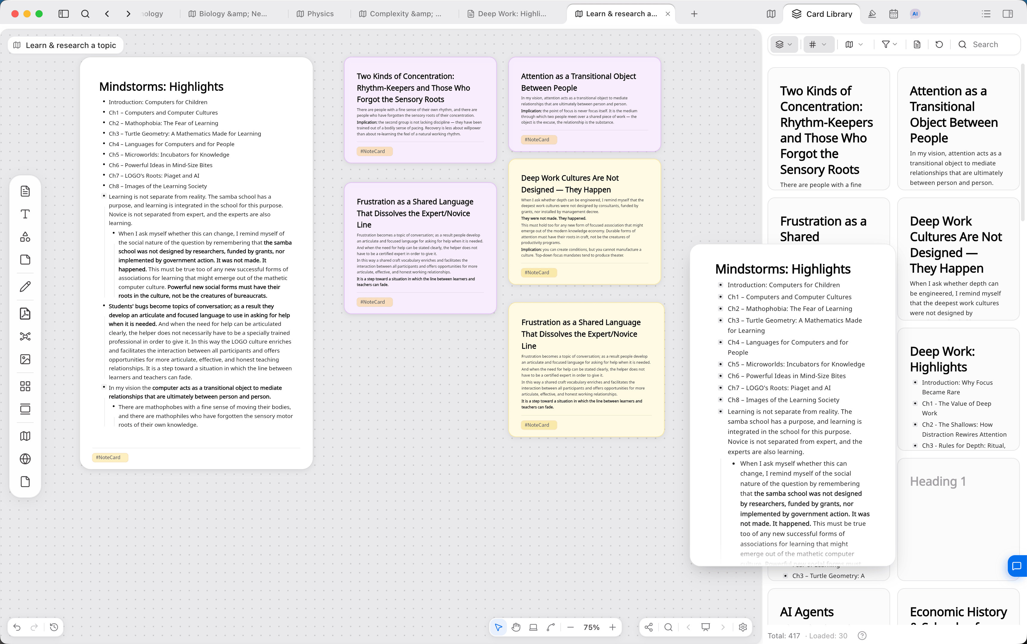
Task: Toggle the left sidebar panel
Action: pyautogui.click(x=63, y=14)
